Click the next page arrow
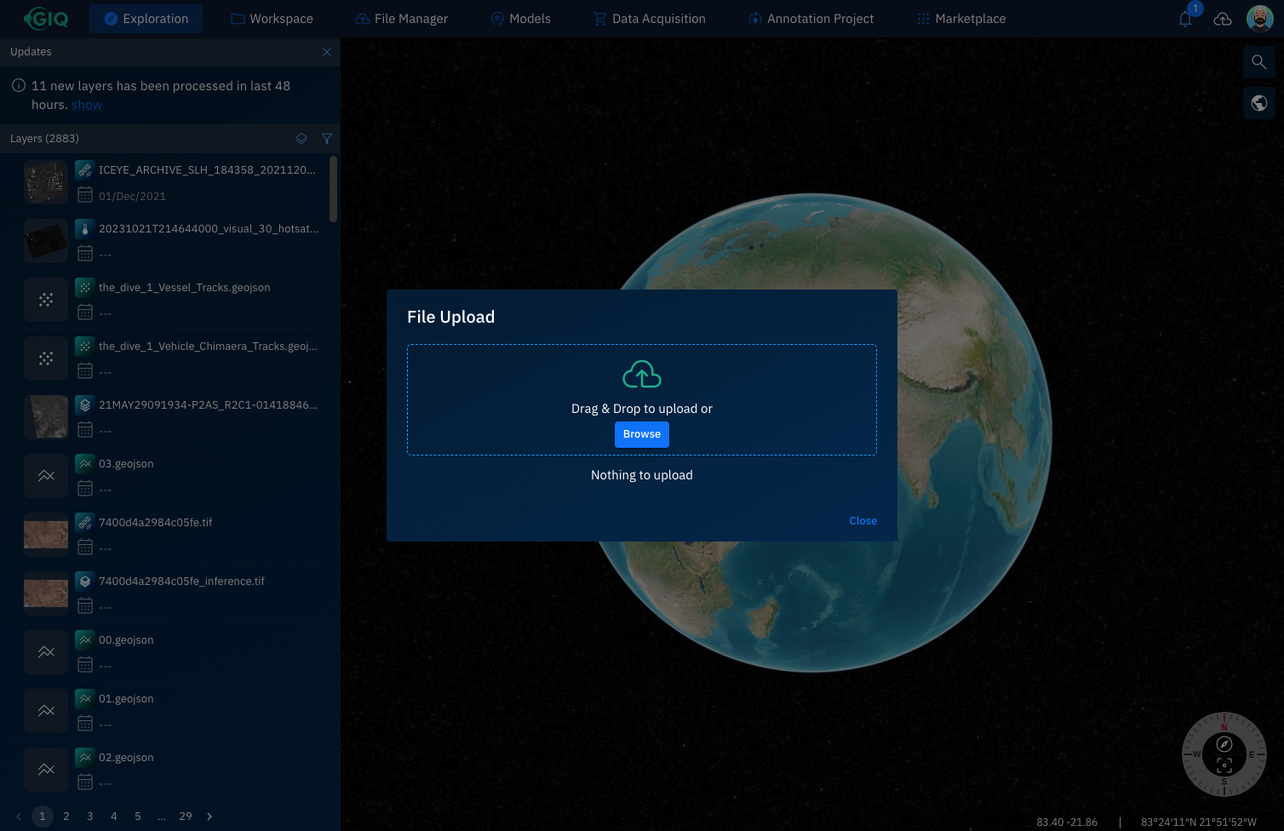Image resolution: width=1284 pixels, height=831 pixels. coord(209,816)
